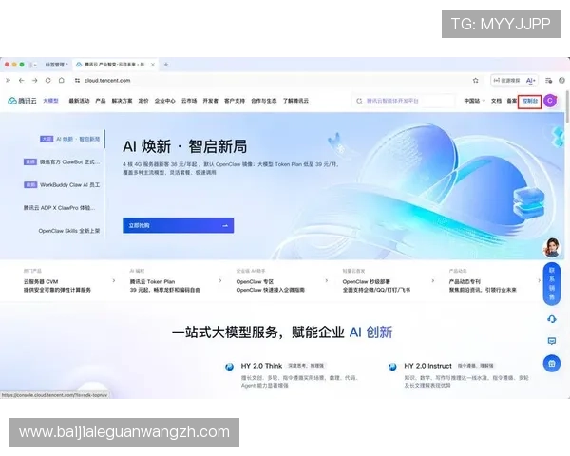Image resolution: width=570 pixels, height=456 pixels.
Task: Open the 大模型 nav item
Action: pyautogui.click(x=50, y=101)
